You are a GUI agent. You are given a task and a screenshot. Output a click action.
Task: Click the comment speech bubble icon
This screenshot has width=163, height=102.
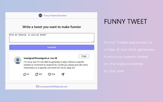(25, 74)
